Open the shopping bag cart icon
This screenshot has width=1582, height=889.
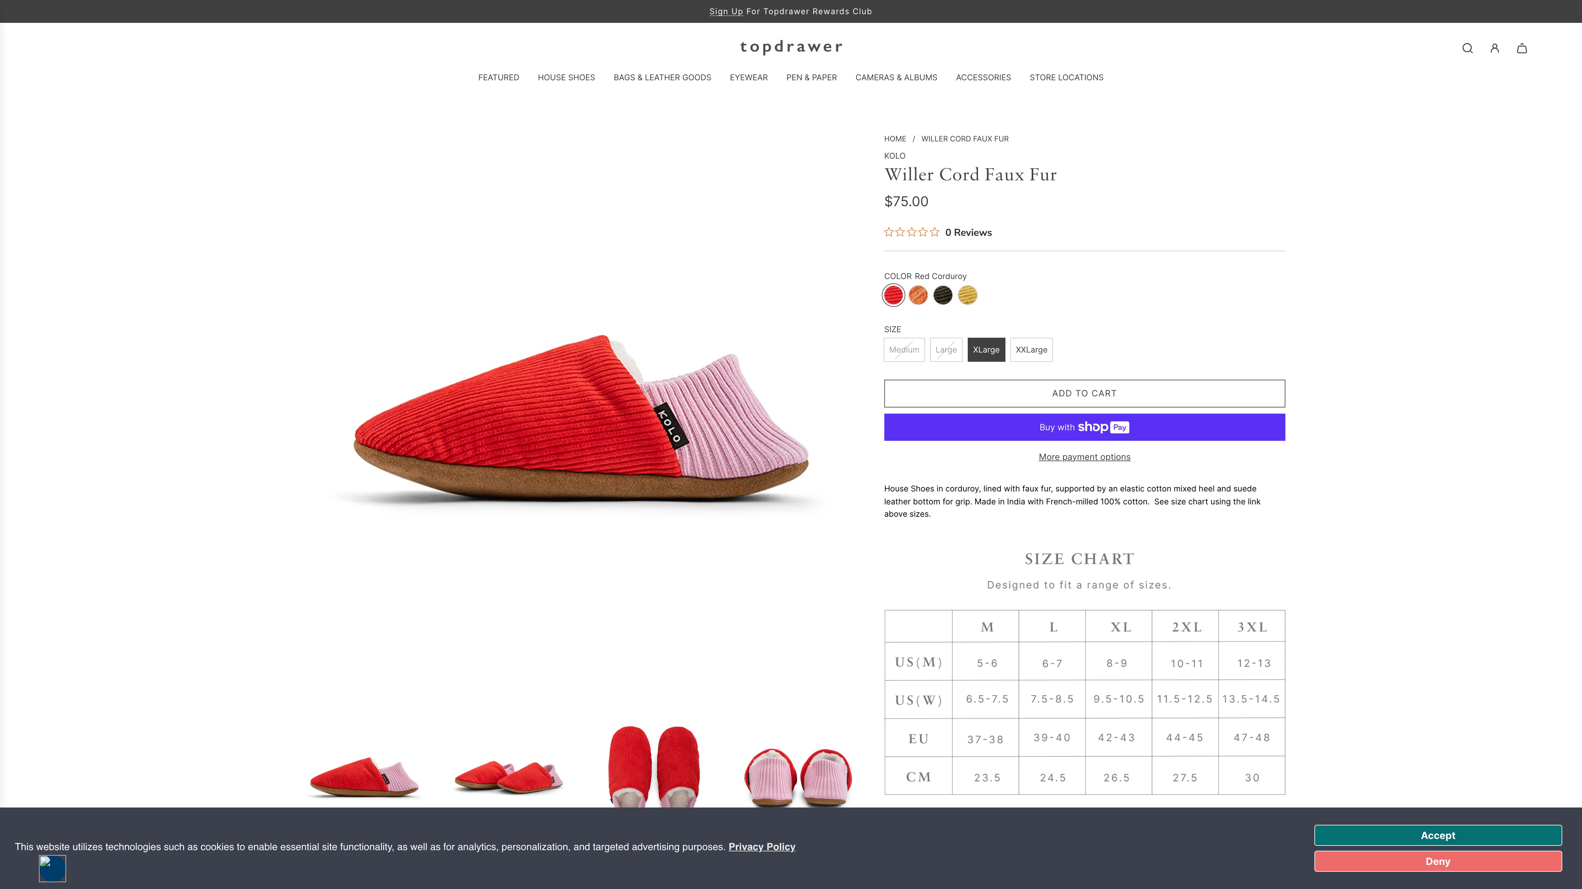click(x=1522, y=48)
